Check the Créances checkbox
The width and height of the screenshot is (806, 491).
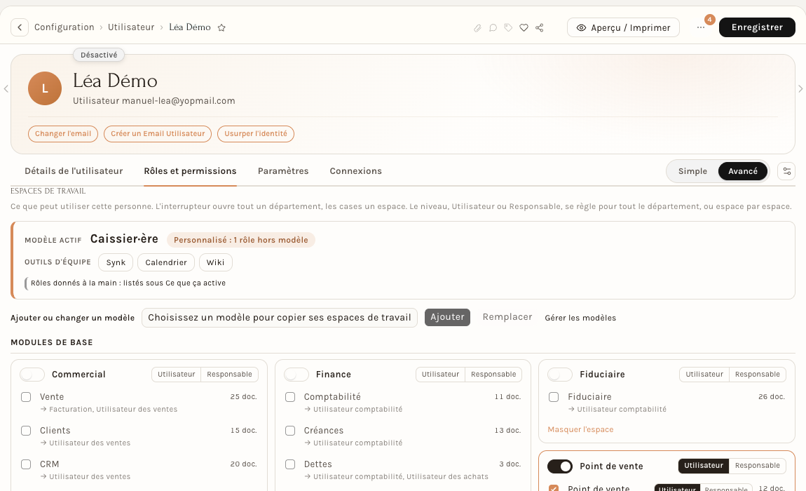pos(290,431)
